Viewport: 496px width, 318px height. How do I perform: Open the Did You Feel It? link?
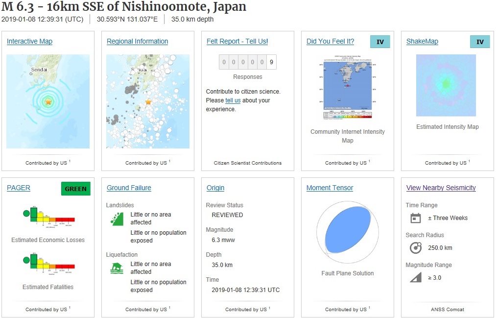[x=330, y=42]
